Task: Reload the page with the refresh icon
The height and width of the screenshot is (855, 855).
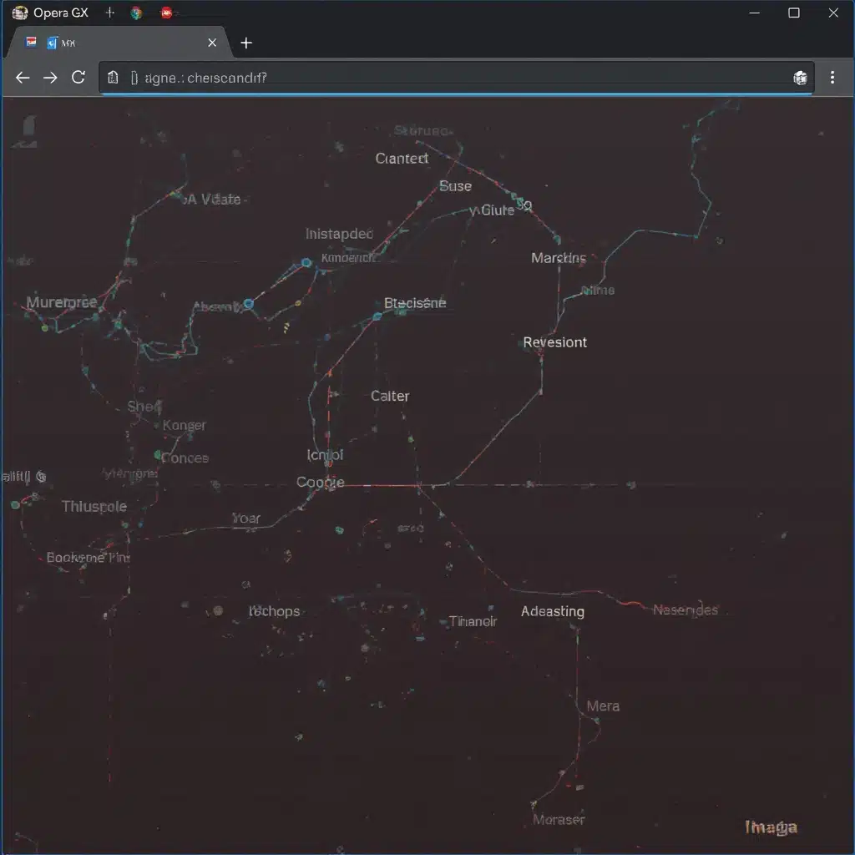Action: [x=78, y=78]
